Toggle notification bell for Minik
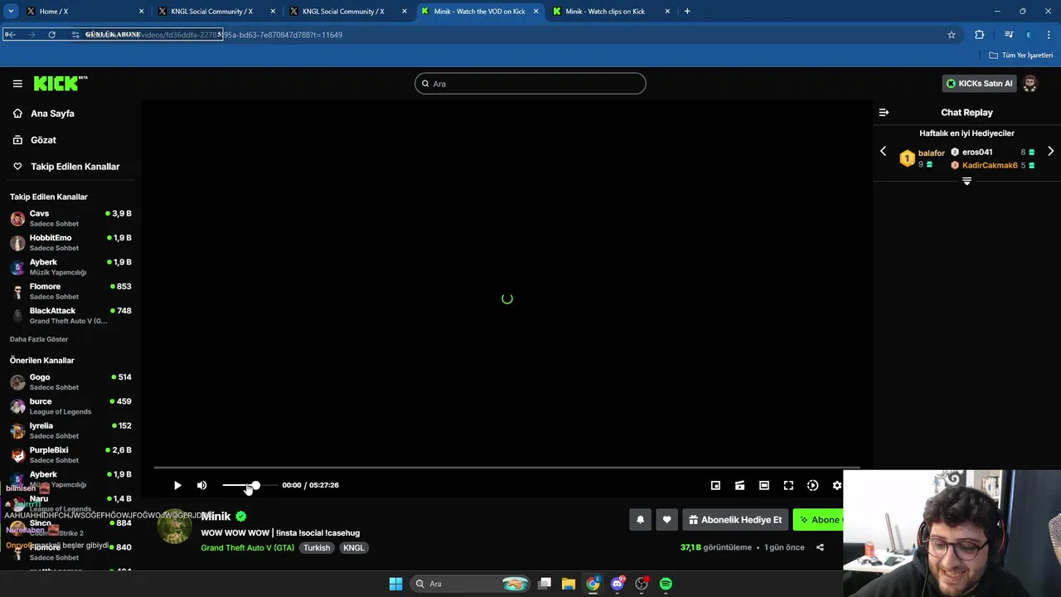Viewport: 1061px width, 597px height. 640,520
